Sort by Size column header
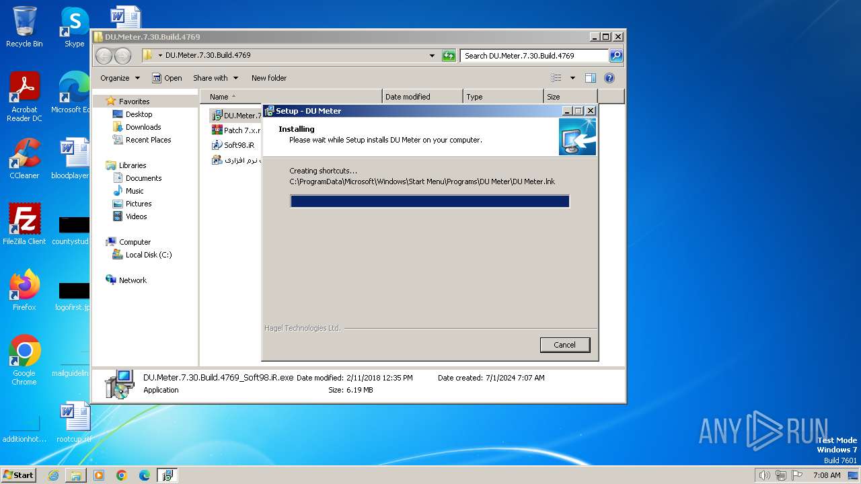Image resolution: width=861 pixels, height=484 pixels. (570, 97)
